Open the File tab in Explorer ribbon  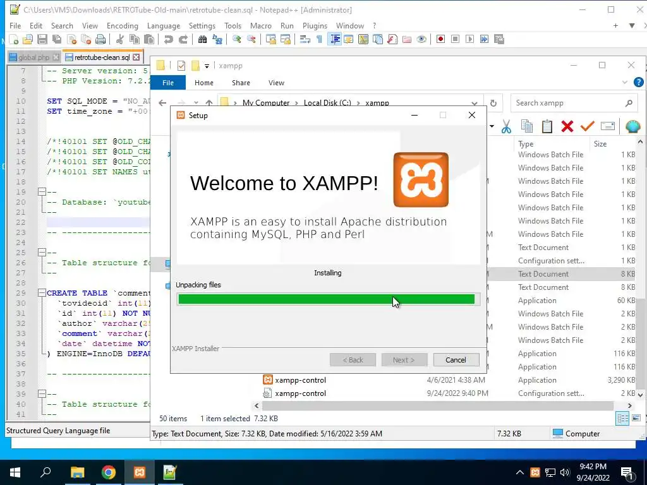point(168,83)
